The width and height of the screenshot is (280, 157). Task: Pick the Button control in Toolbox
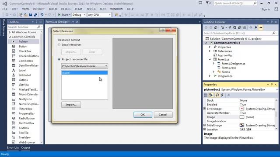[23, 46]
